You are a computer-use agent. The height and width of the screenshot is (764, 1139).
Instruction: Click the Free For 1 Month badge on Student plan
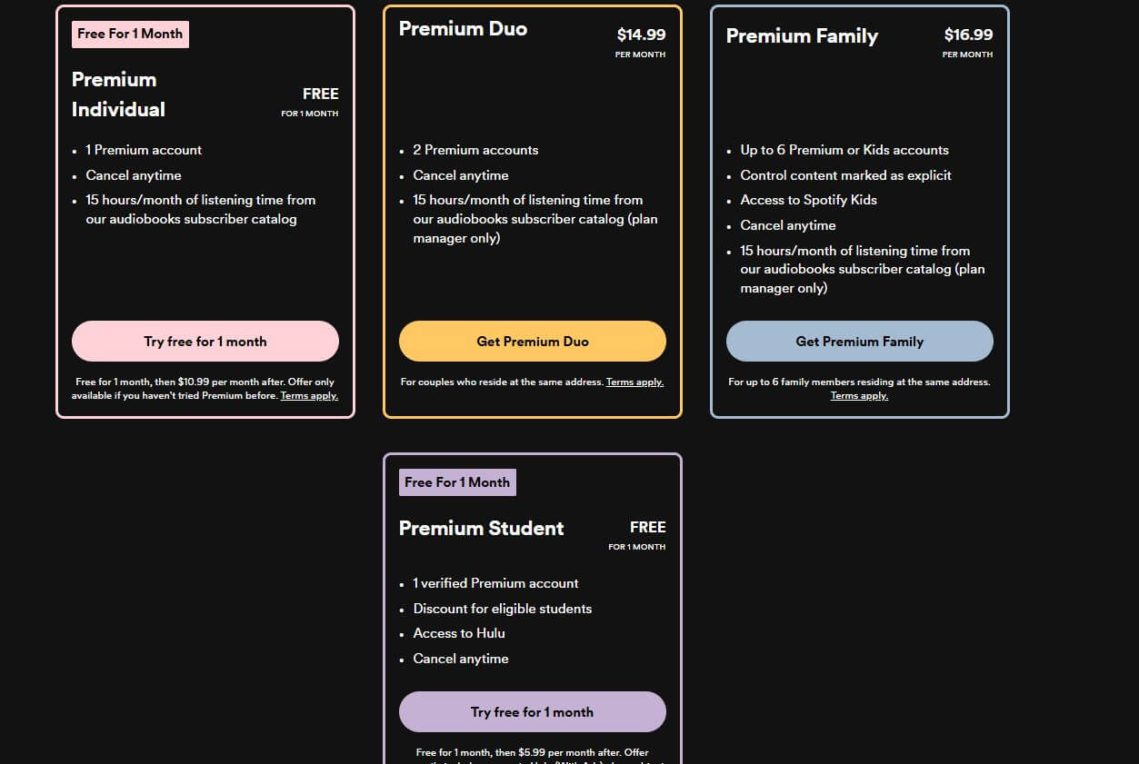pos(457,481)
